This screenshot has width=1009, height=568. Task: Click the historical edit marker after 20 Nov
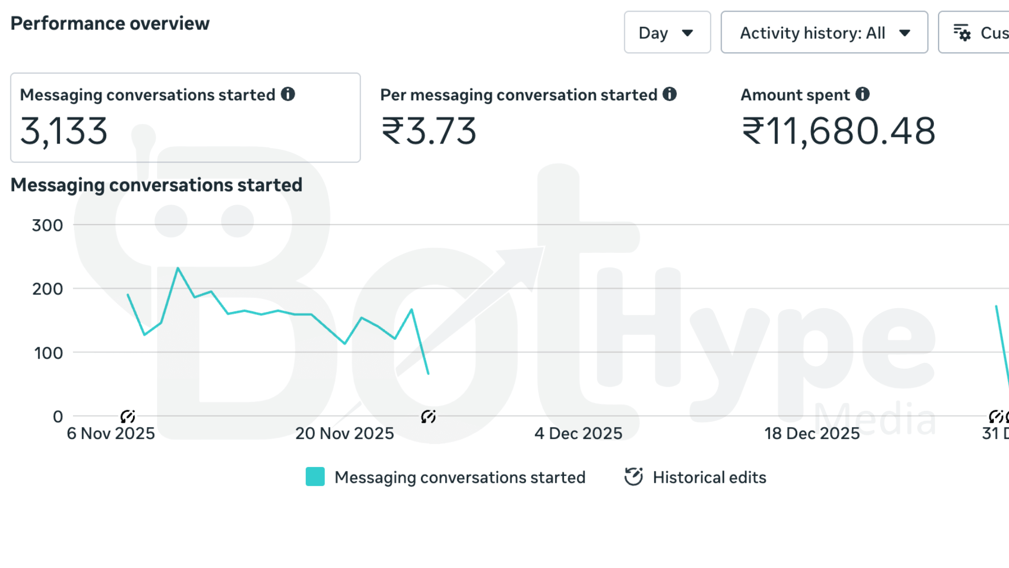coord(428,417)
